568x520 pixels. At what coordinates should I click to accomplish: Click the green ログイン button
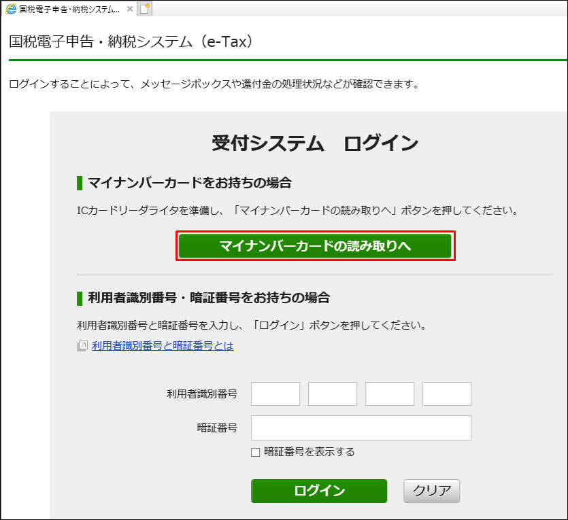[x=319, y=491]
